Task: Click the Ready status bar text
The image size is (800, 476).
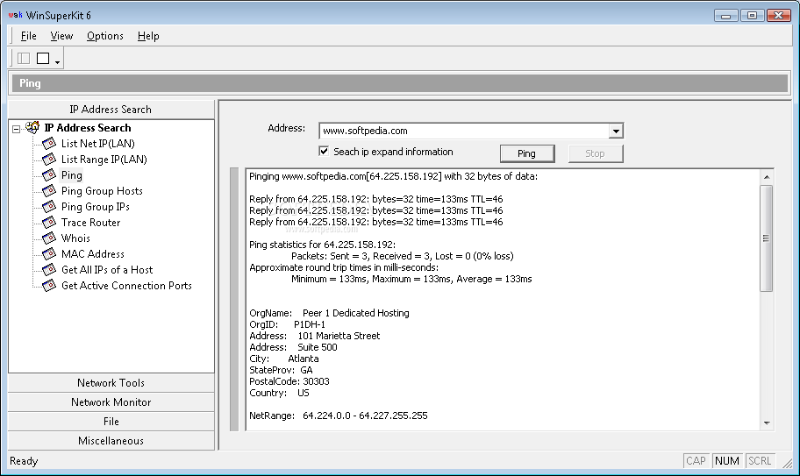Action: click(x=24, y=461)
